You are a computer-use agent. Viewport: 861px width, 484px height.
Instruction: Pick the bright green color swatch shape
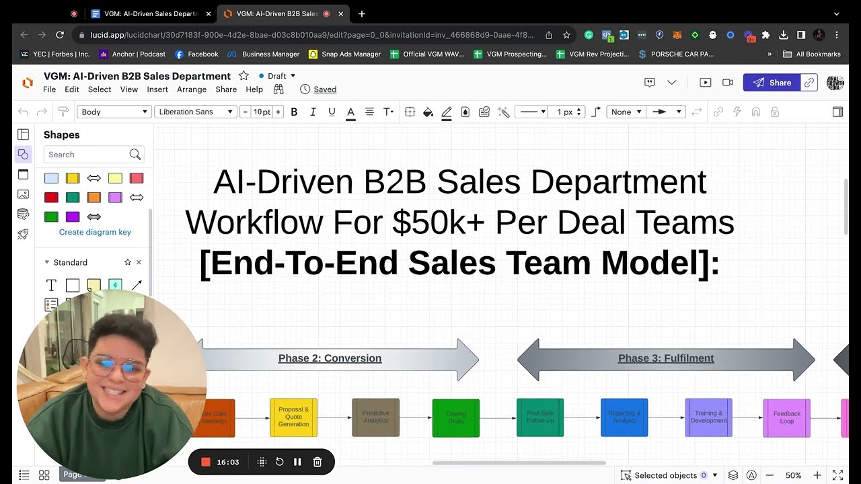tap(51, 216)
